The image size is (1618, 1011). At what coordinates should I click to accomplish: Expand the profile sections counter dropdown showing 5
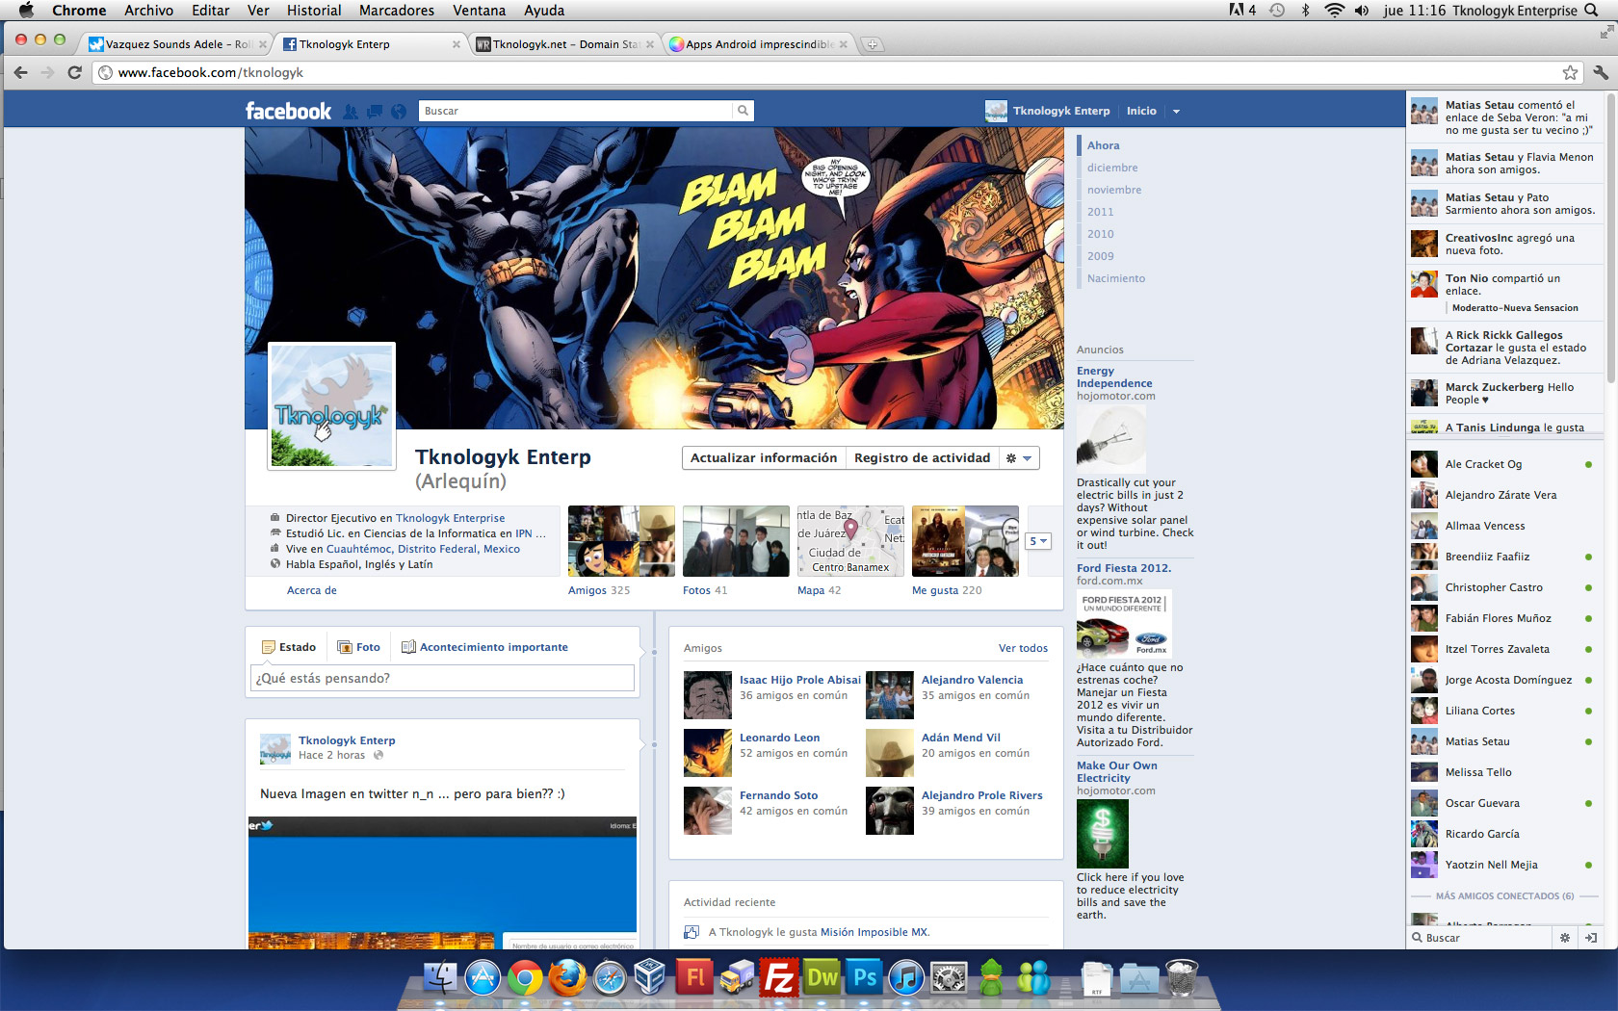tap(1038, 541)
